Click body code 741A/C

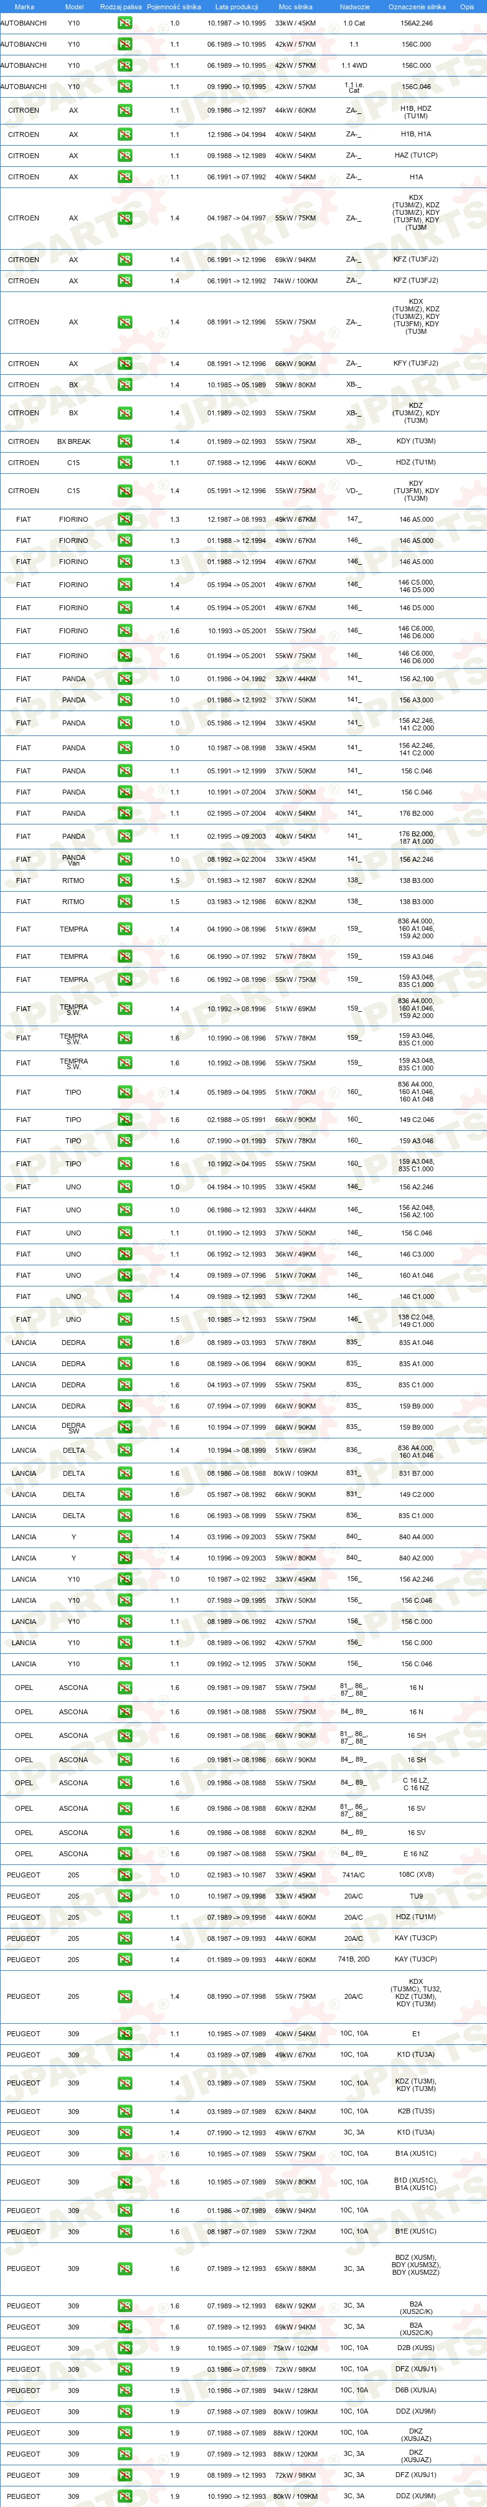tap(354, 1876)
